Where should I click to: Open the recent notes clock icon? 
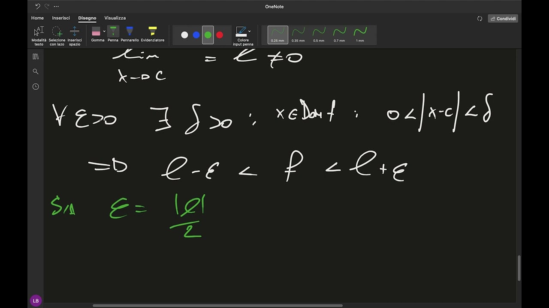click(36, 86)
